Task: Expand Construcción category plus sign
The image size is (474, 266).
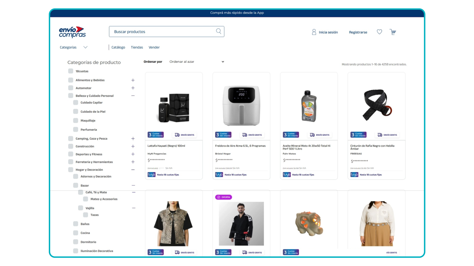Action: tap(133, 146)
